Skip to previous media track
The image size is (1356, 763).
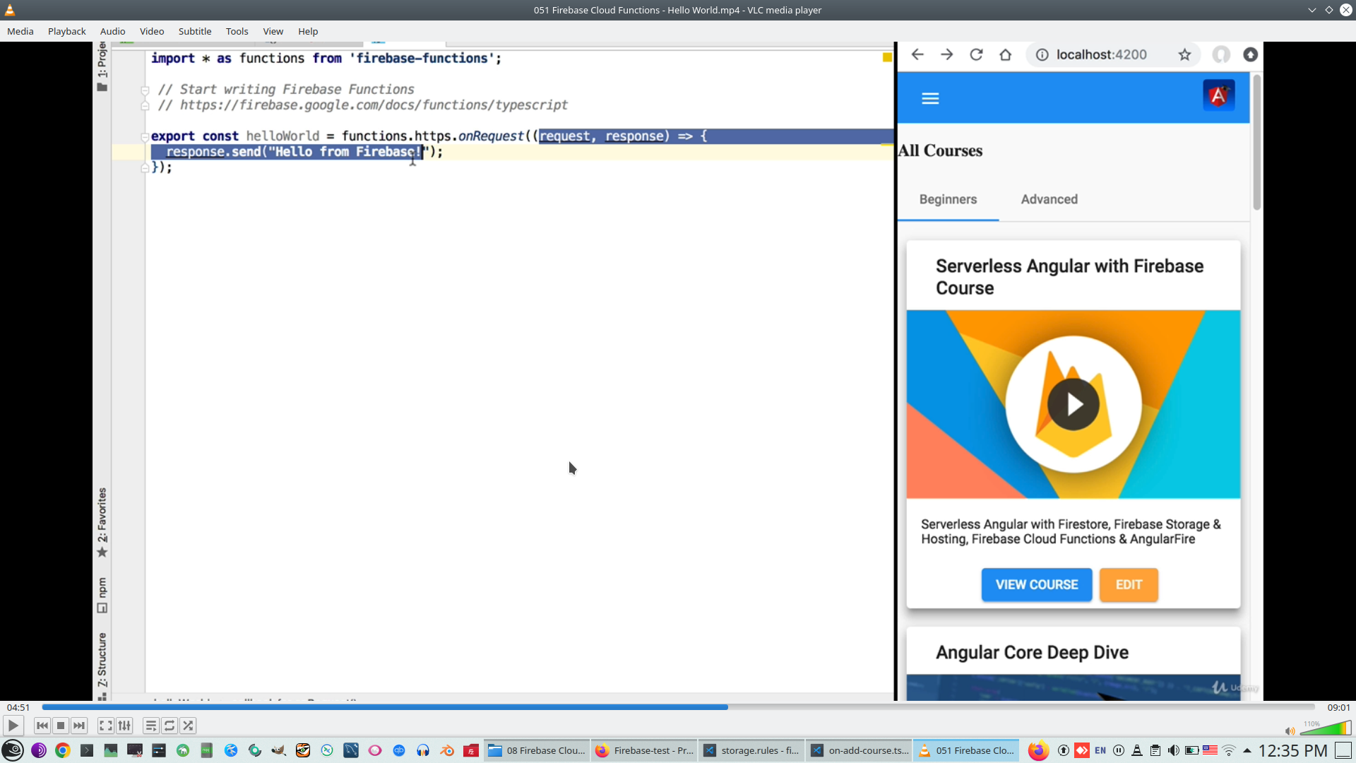[x=42, y=726]
